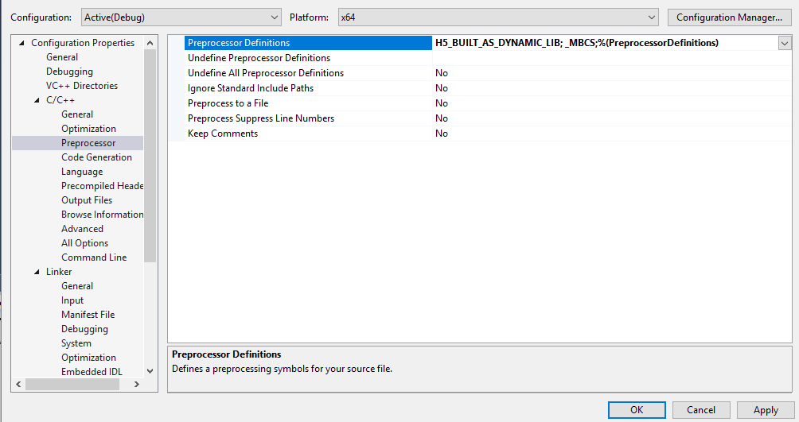Image resolution: width=799 pixels, height=422 pixels.
Task: Select the Language tree item
Action: (x=82, y=172)
